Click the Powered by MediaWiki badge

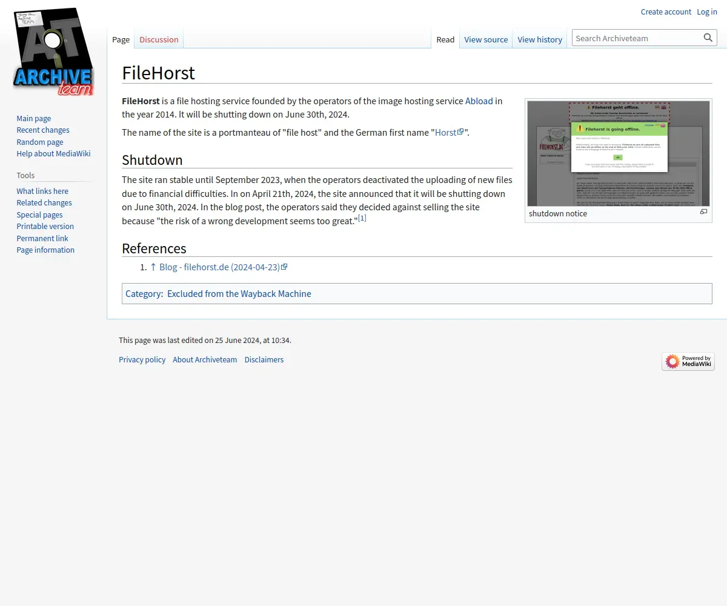688,362
